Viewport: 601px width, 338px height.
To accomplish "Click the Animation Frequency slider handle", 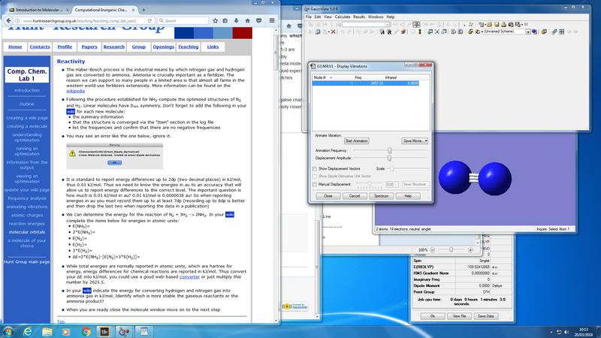I will (x=390, y=151).
